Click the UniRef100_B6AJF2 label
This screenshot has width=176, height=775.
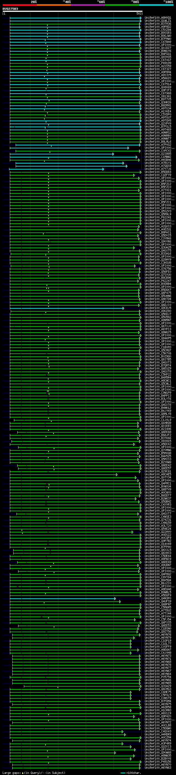(x=158, y=435)
